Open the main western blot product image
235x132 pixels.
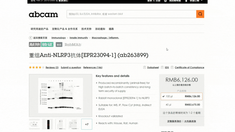coord(61,95)
